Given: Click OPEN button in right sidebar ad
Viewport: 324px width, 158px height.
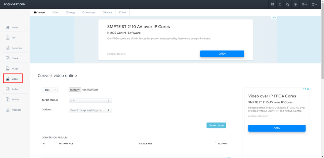Looking at the screenshot, I should coord(277,128).
